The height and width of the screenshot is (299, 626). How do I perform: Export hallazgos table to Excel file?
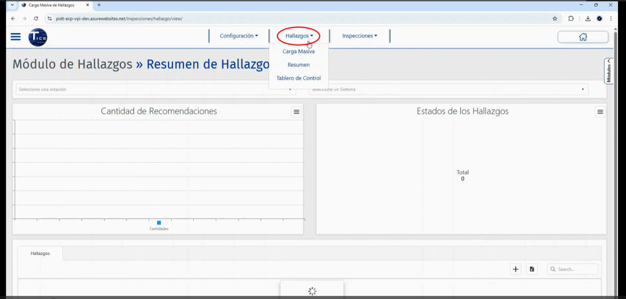532,269
